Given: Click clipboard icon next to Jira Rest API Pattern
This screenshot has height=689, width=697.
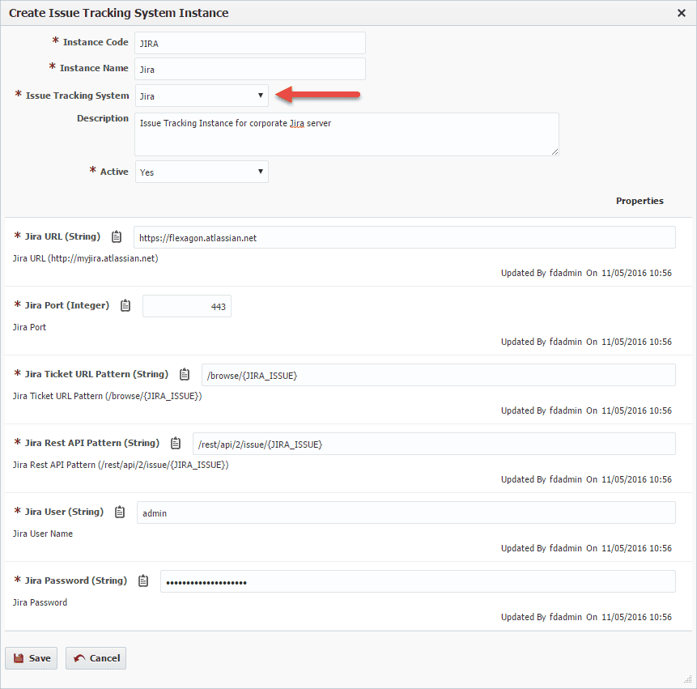Looking at the screenshot, I should click(x=176, y=443).
